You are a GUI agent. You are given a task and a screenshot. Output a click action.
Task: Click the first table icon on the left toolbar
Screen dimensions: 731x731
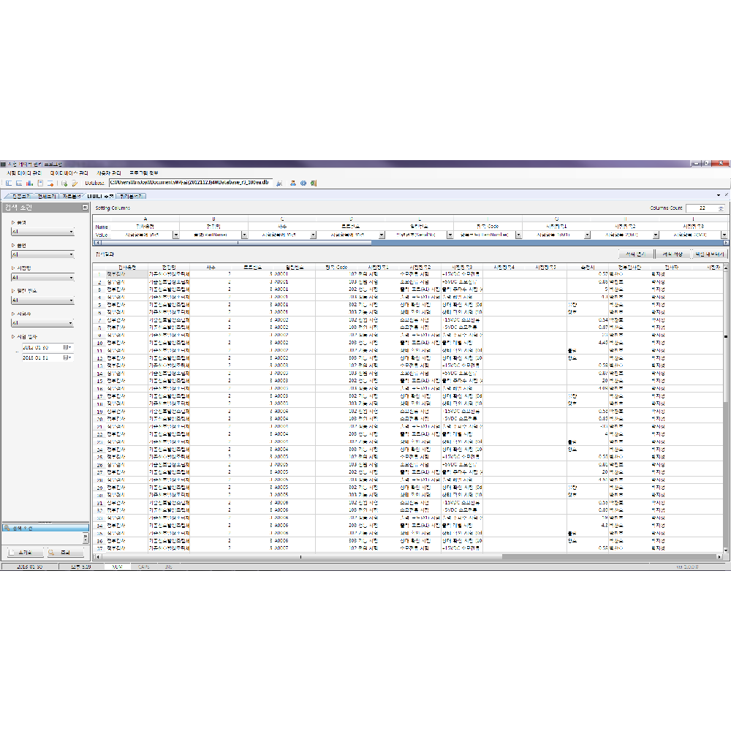(8, 183)
